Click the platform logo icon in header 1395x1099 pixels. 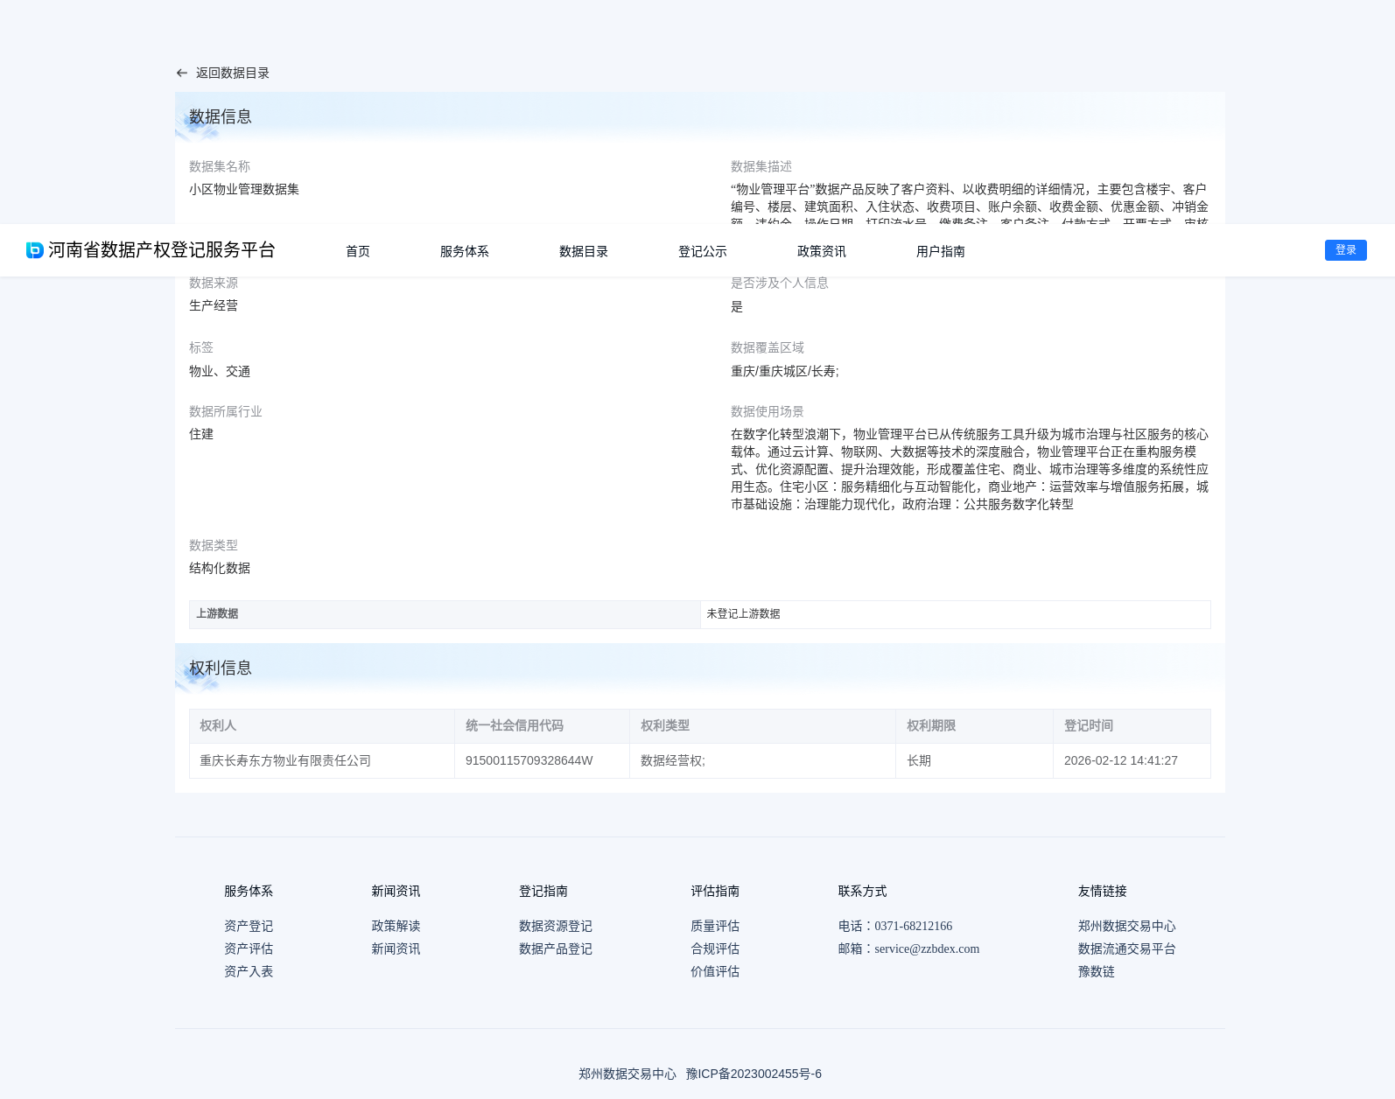35,250
